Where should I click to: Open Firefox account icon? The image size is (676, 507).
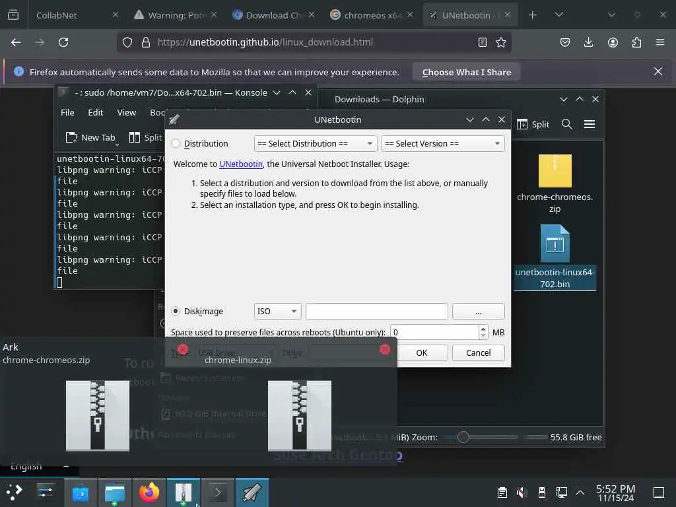click(x=613, y=42)
